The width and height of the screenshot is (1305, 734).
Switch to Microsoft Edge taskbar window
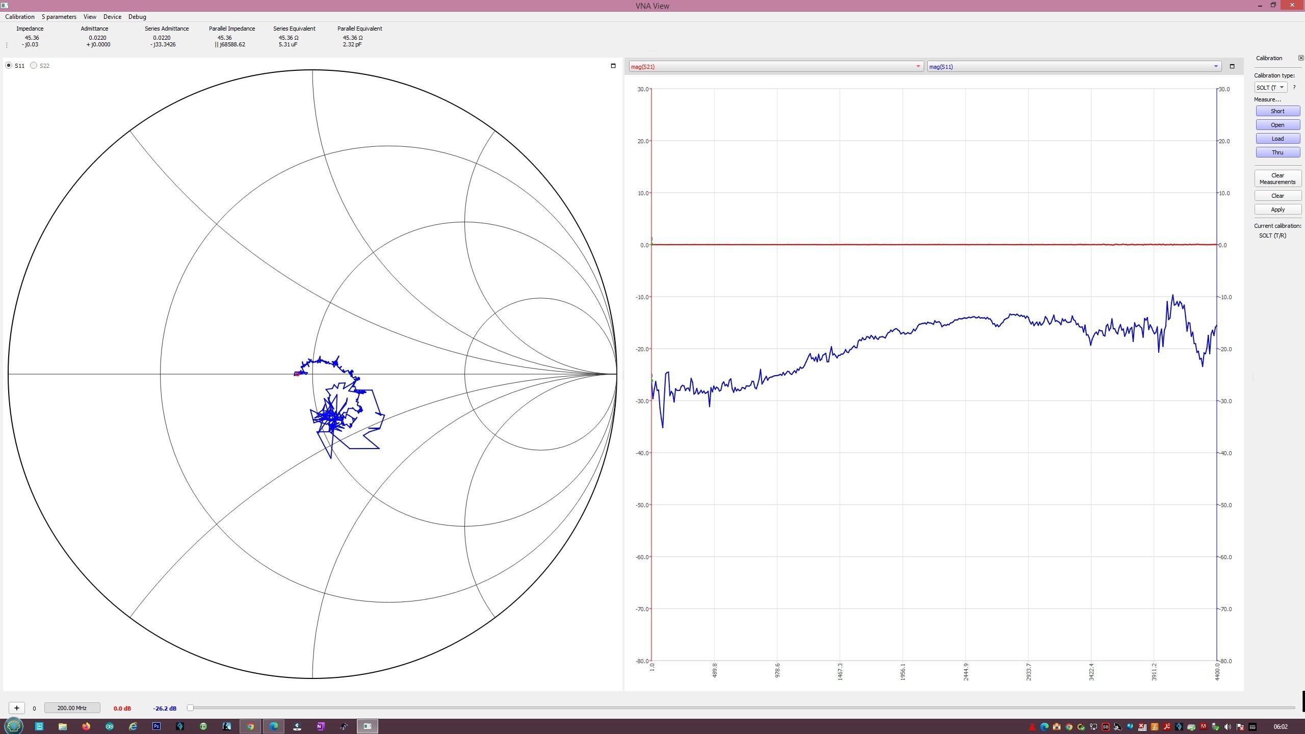(274, 726)
